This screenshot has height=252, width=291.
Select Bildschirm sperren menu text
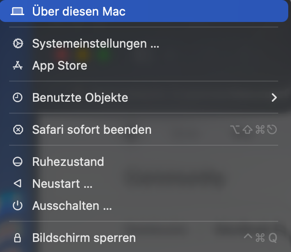click(84, 238)
